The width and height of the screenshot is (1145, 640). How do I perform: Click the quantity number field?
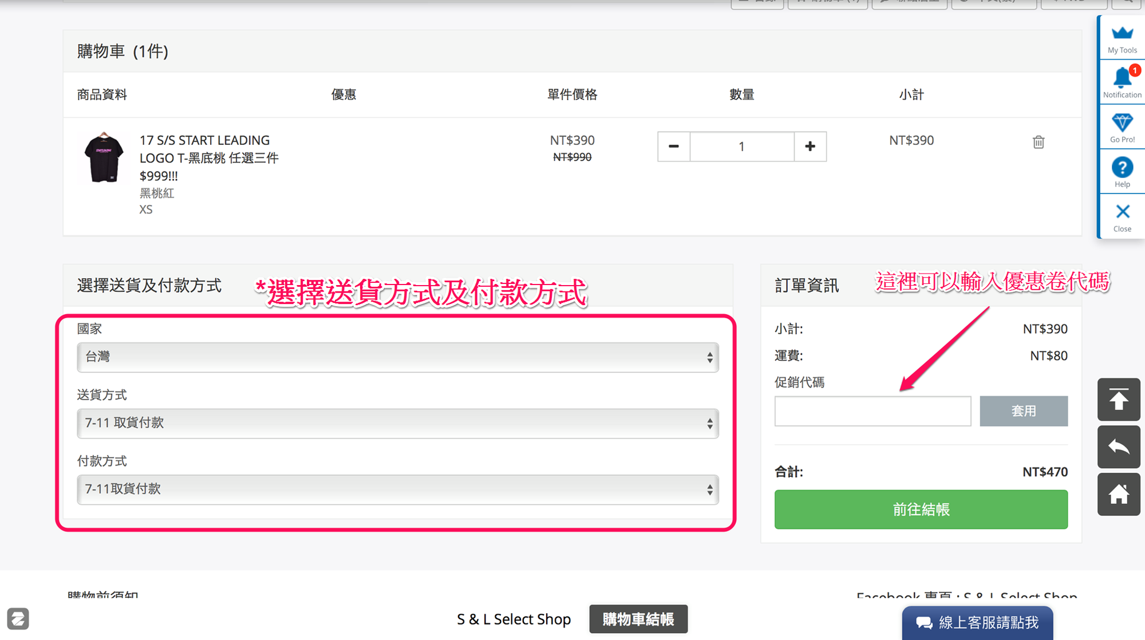click(x=741, y=147)
